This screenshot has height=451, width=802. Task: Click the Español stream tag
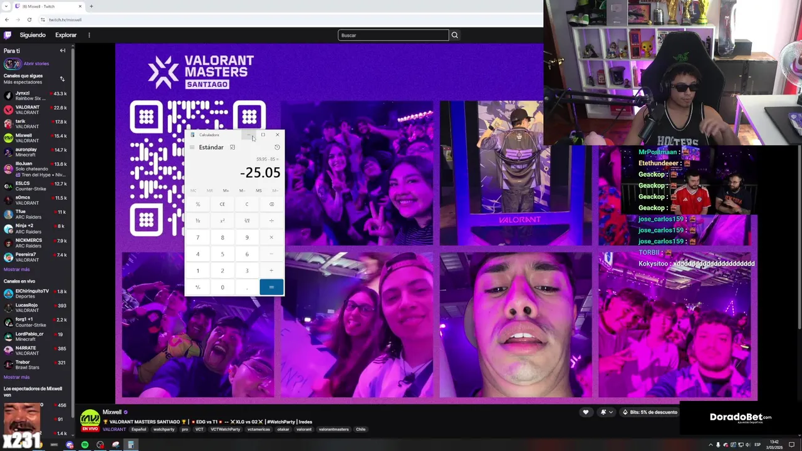[138, 429]
